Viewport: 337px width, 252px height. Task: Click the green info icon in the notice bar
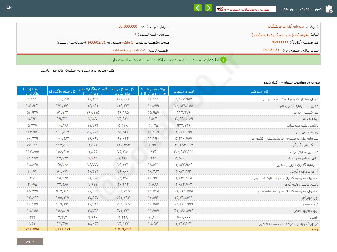tap(223, 60)
